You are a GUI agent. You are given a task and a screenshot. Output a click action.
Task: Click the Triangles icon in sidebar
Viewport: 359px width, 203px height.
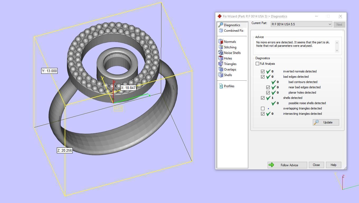point(221,64)
